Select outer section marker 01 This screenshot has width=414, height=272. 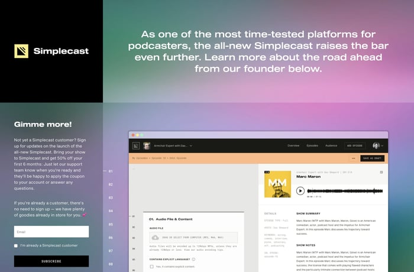pos(111,171)
